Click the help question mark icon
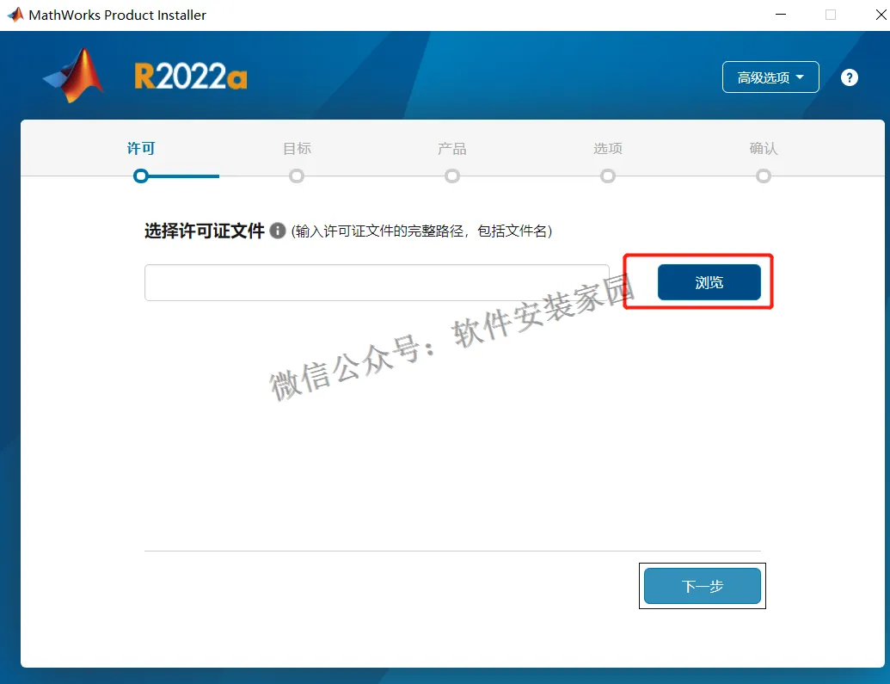The width and height of the screenshot is (890, 684). coord(849,77)
